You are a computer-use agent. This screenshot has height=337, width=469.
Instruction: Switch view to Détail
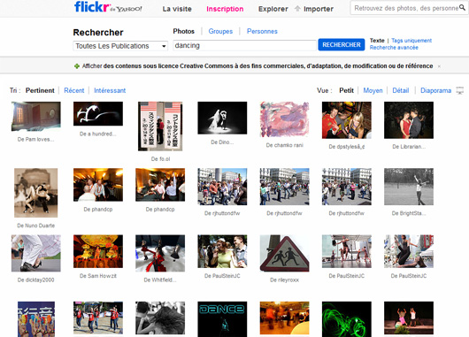pos(401,90)
